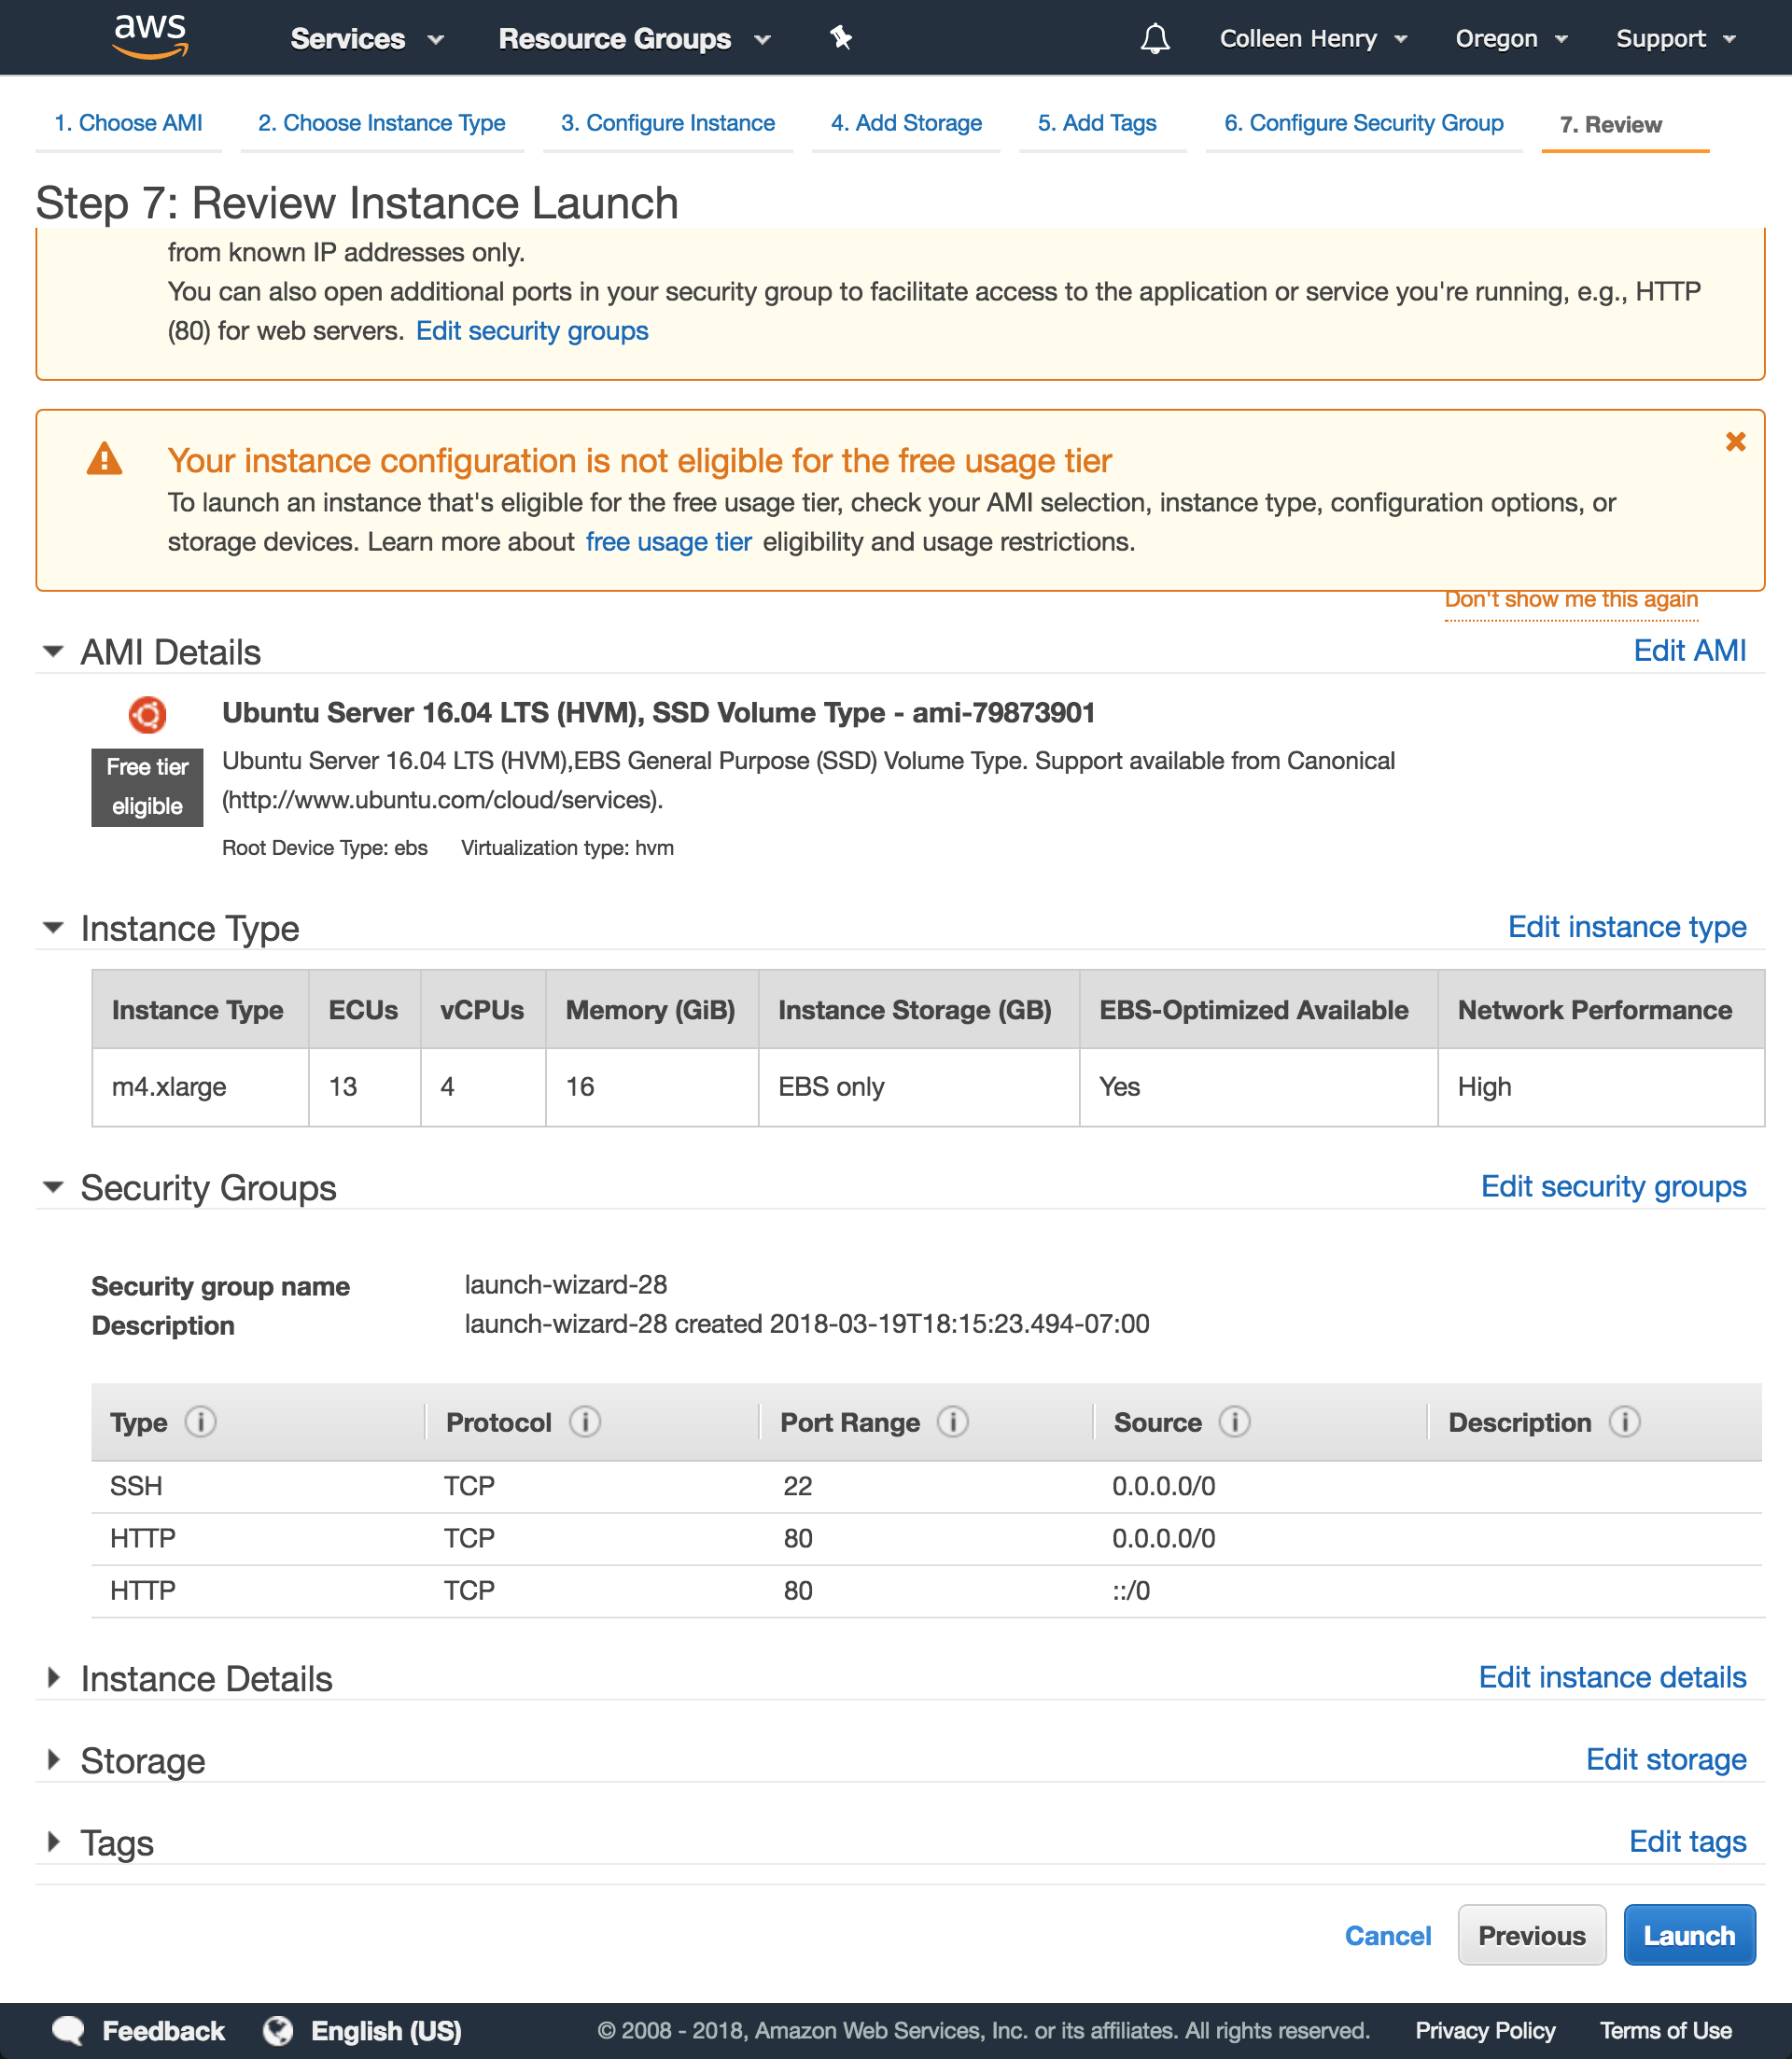The image size is (1792, 2059).
Task: Click the Launch button
Action: 1688,1935
